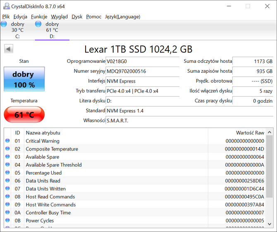Open the Dysk menu

pyautogui.click(x=77, y=17)
